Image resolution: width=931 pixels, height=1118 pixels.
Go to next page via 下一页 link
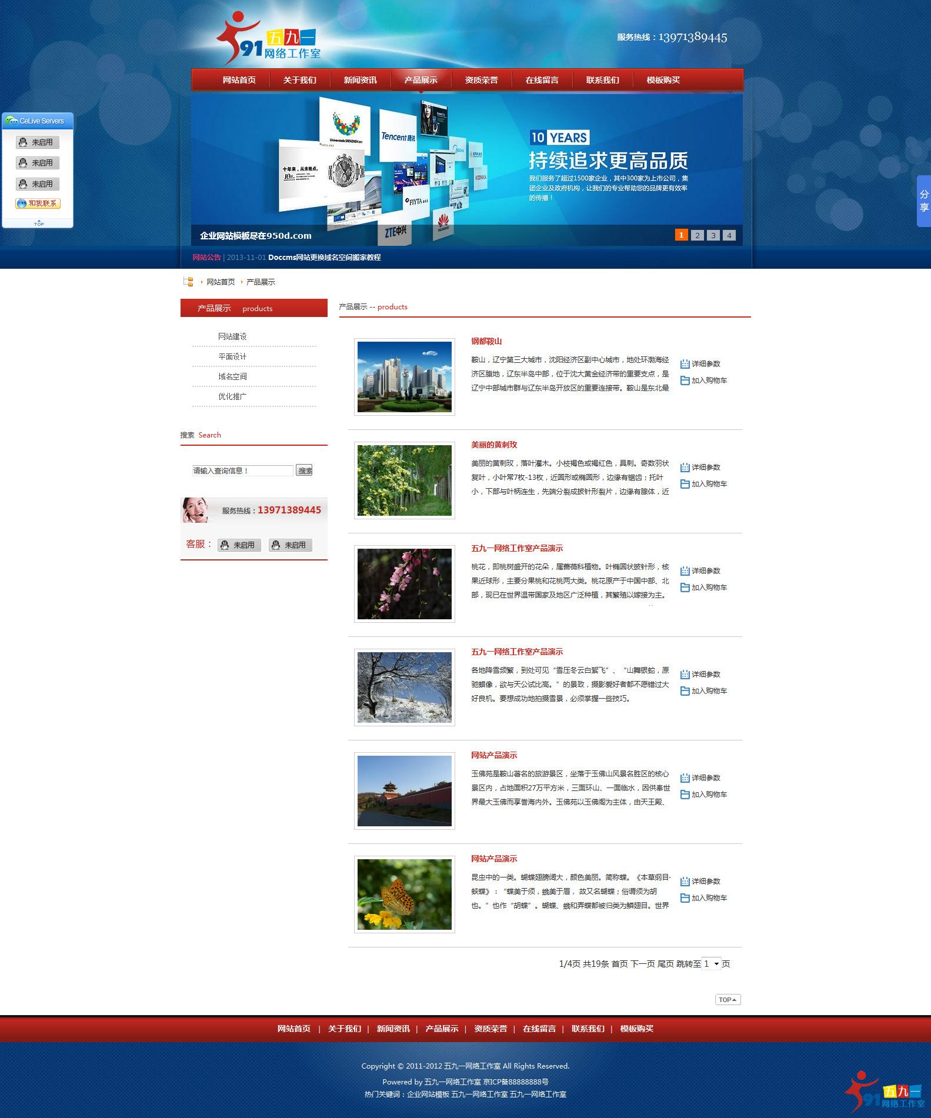pos(642,963)
